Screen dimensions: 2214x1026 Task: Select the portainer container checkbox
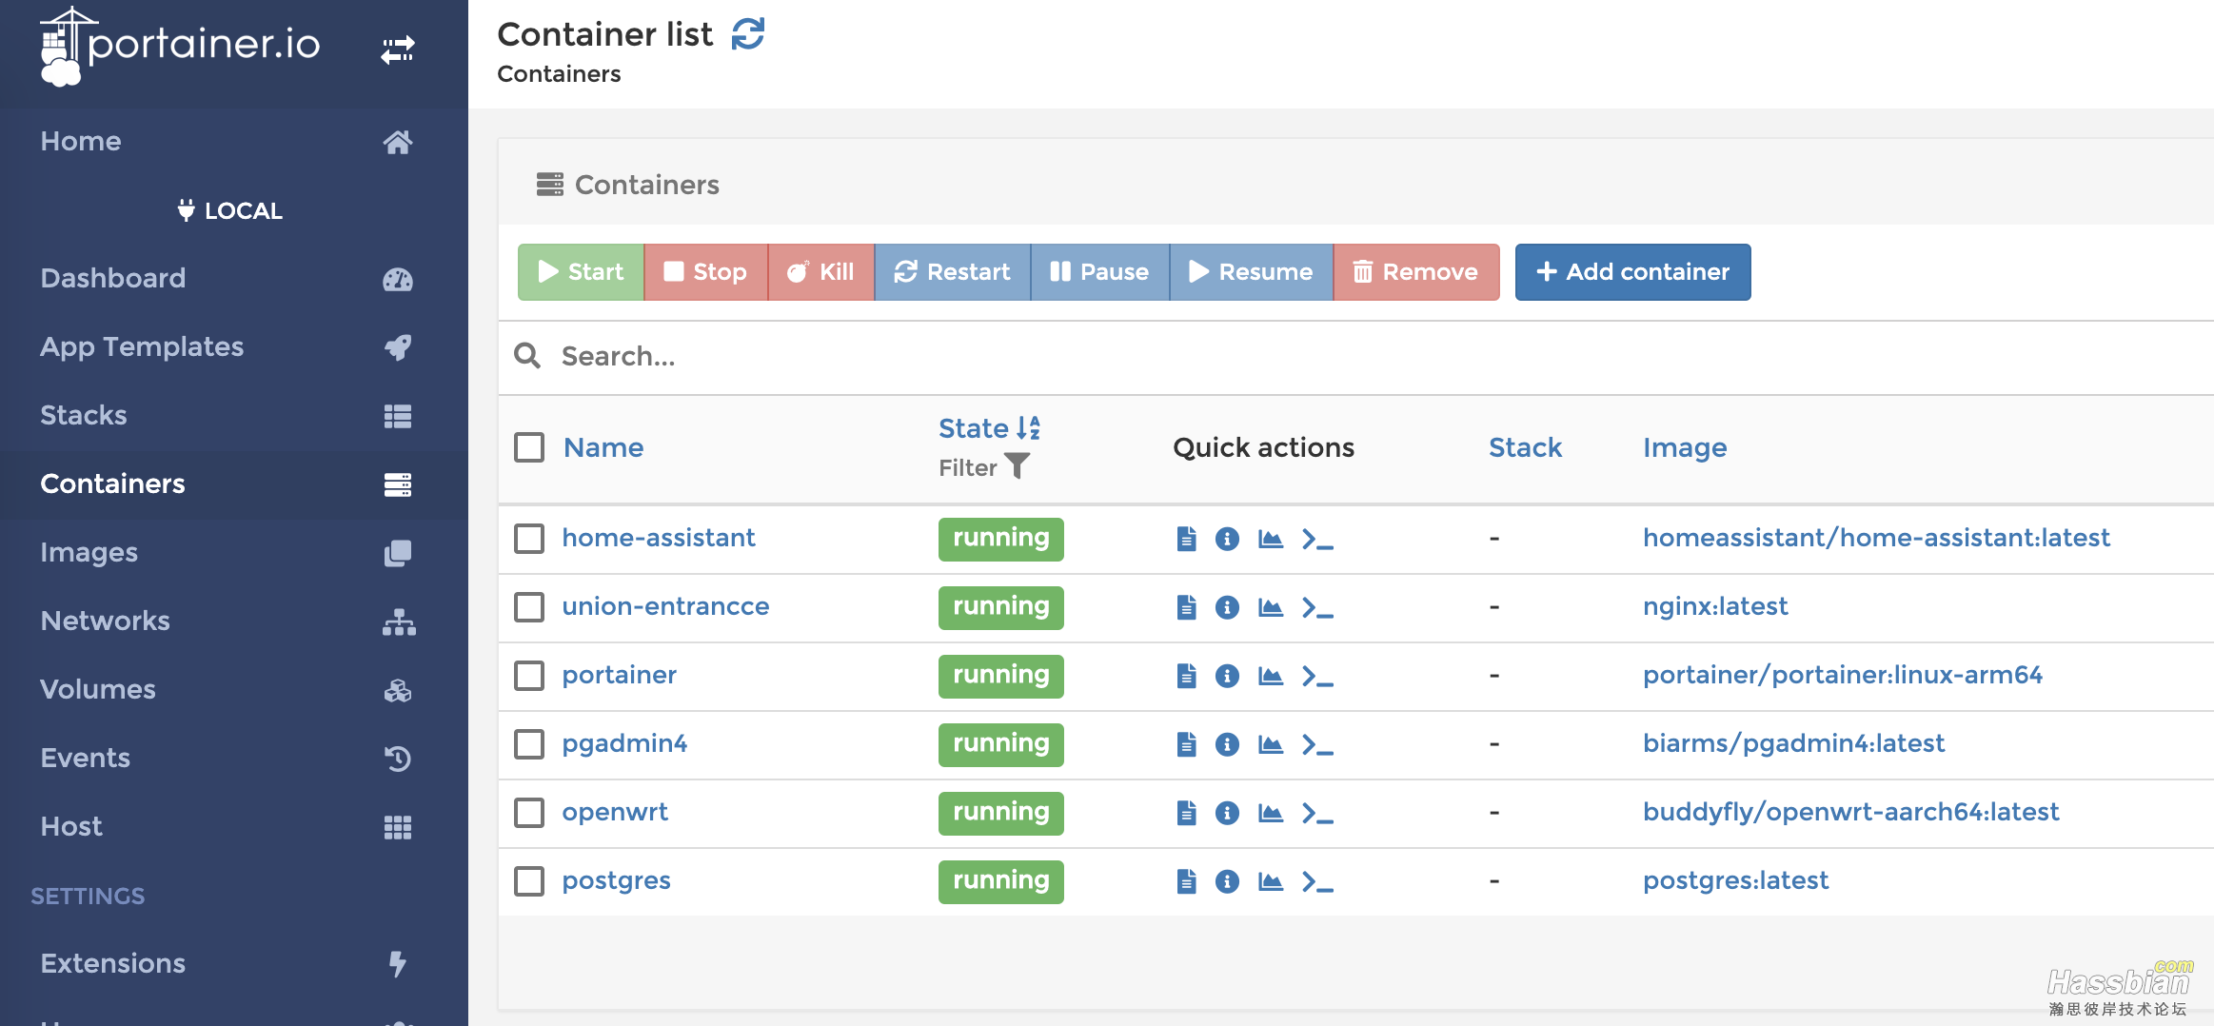[x=529, y=676]
